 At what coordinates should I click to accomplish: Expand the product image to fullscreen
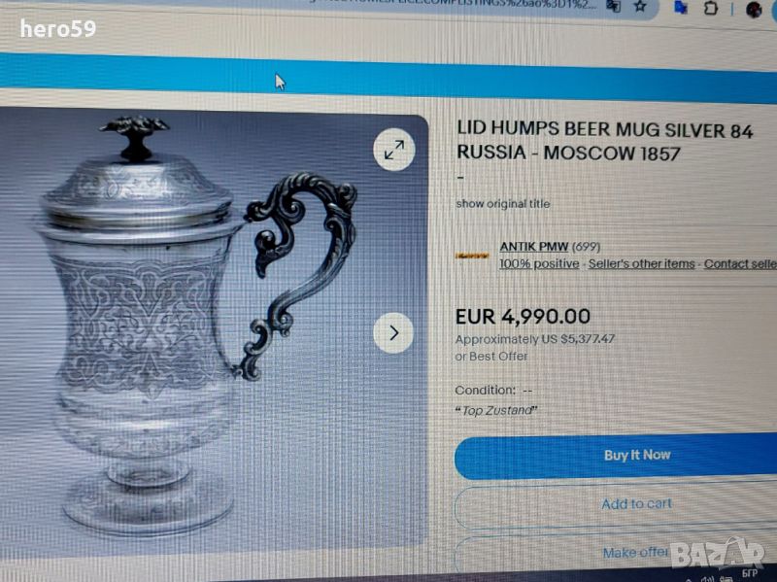coord(394,150)
